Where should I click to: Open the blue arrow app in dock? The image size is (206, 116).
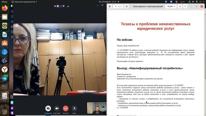click(5, 61)
